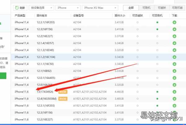The height and width of the screenshot is (125, 186).
Task: Download firmware 12.1(16B92)
Action: (x=174, y=71)
